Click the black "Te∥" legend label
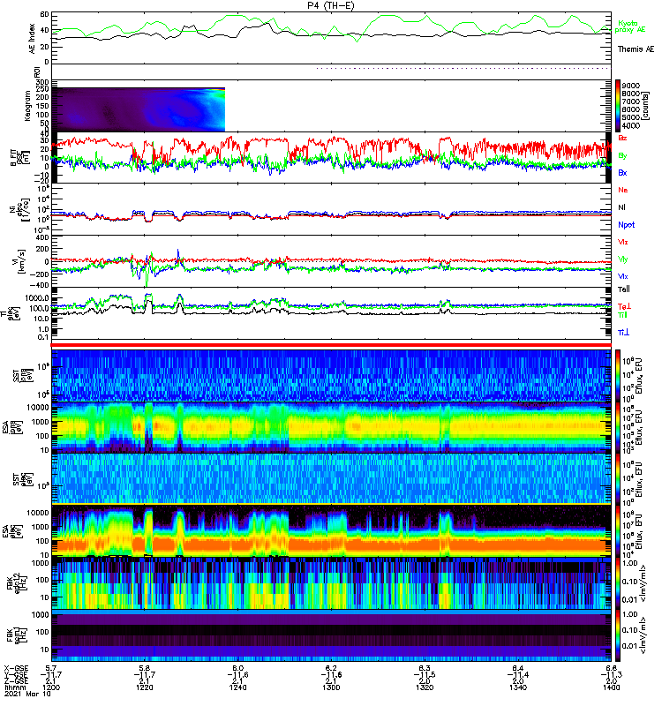 (x=623, y=289)
